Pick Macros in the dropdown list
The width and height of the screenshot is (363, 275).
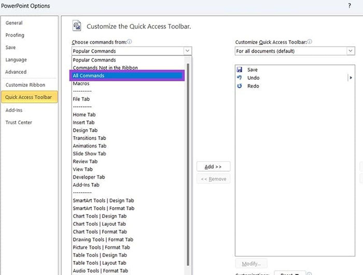[81, 83]
